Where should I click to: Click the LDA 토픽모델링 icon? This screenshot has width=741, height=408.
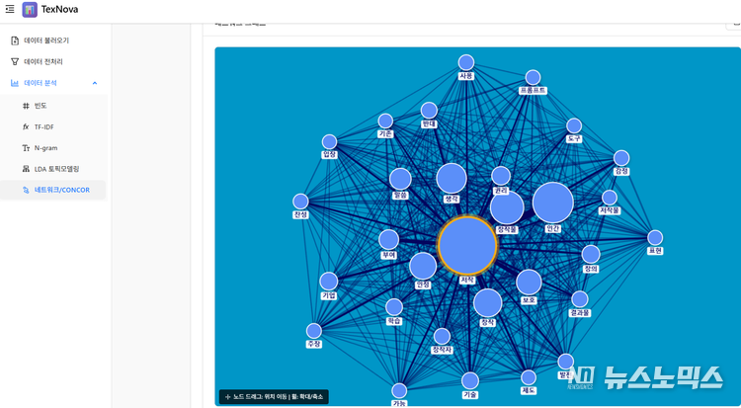tap(26, 169)
